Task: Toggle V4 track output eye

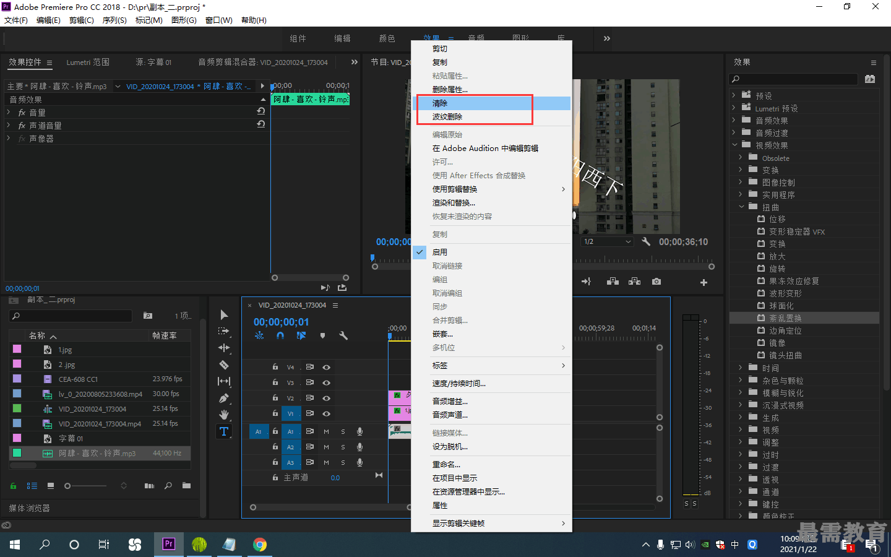Action: click(326, 367)
